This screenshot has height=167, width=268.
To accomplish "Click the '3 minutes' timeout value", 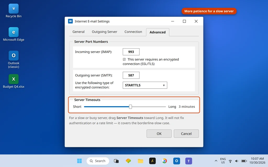I will point(187,107).
